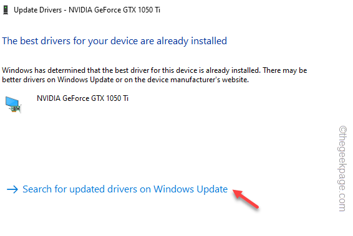Click the blue monitor part of the adapter icon
The height and width of the screenshot is (236, 353).
(12, 101)
